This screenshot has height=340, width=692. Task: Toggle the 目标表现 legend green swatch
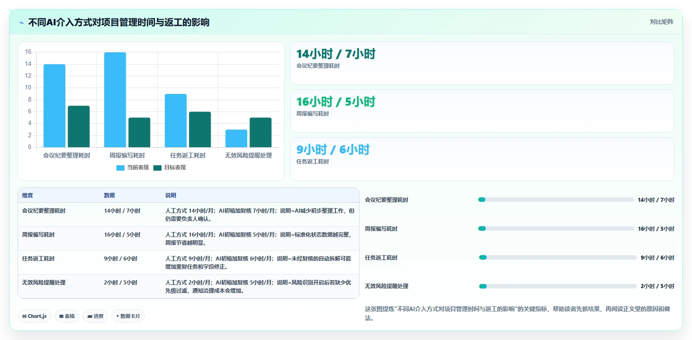[157, 168]
